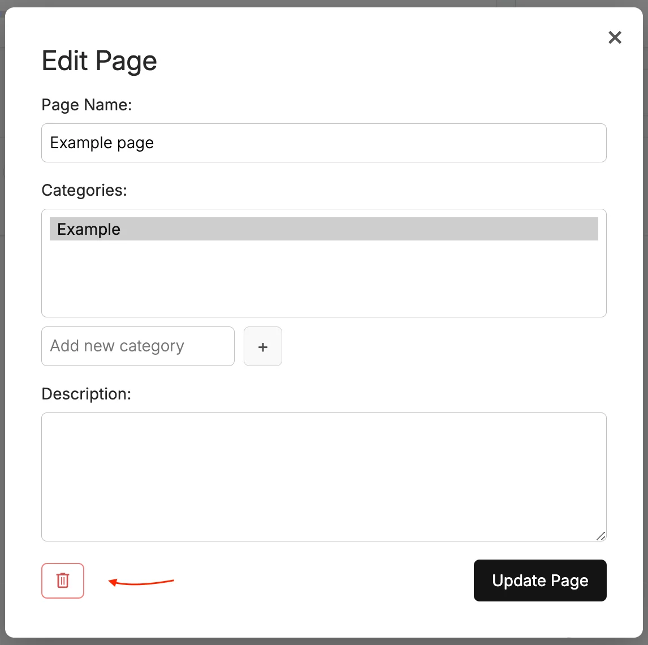The image size is (648, 645).
Task: Click the plus button to add category
Action: 263,346
